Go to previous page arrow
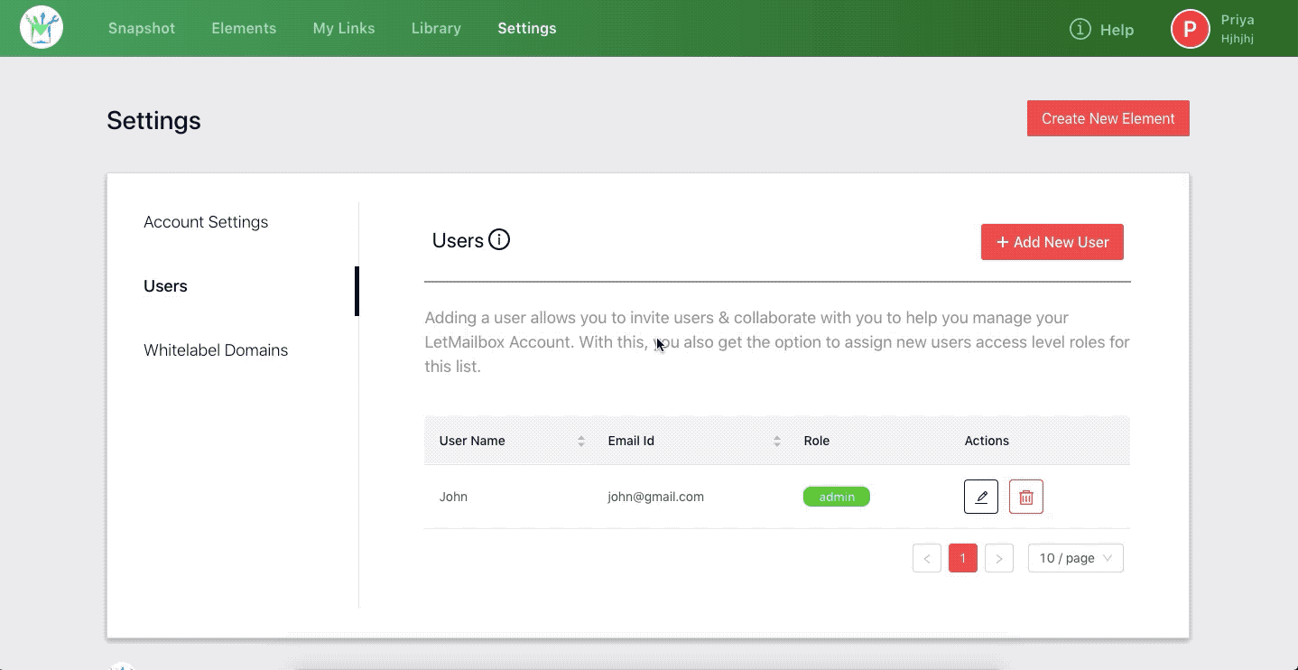 [x=927, y=558]
